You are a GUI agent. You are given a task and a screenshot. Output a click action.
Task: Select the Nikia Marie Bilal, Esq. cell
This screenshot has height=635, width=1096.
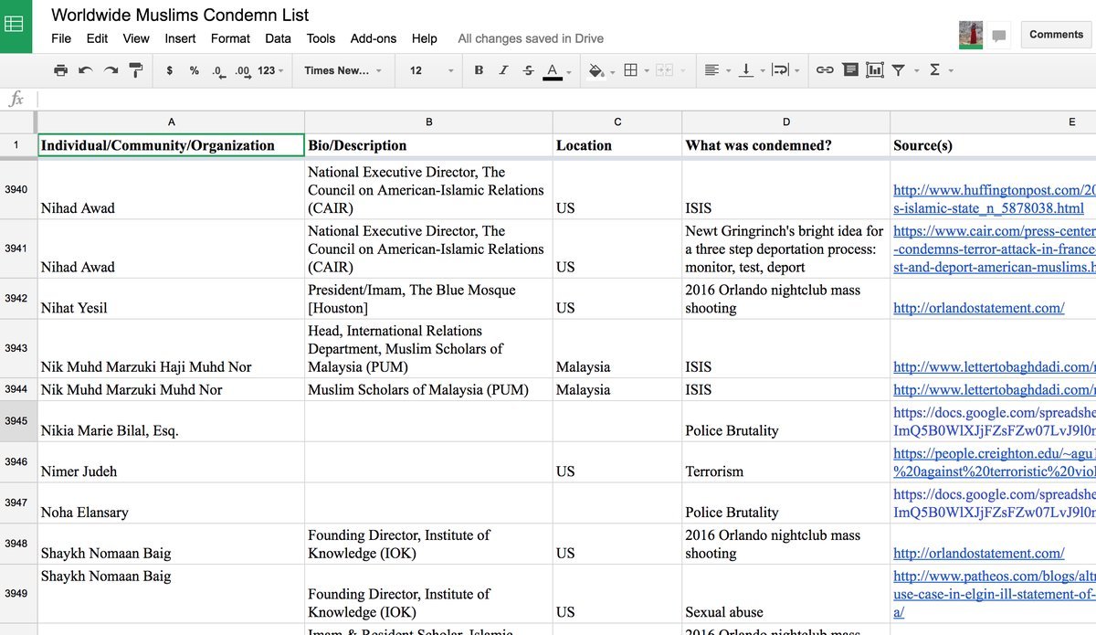click(171, 421)
